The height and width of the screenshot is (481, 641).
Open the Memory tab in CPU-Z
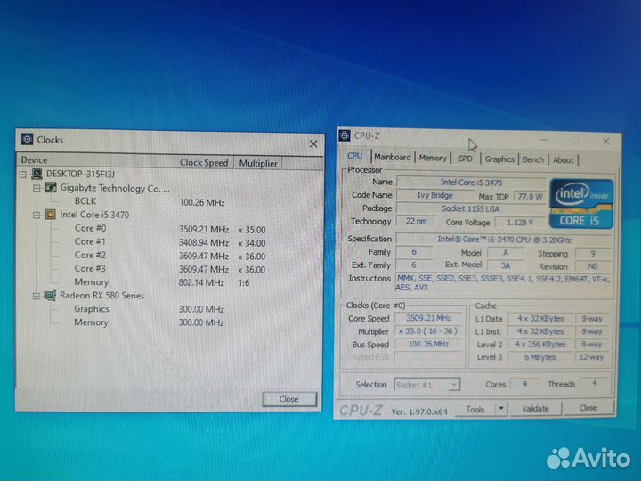(x=433, y=158)
